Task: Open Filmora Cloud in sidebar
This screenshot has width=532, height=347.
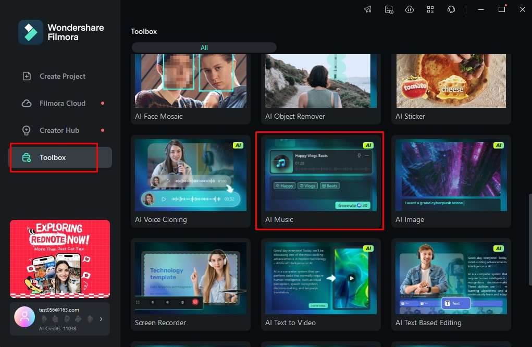Action: tap(60, 103)
